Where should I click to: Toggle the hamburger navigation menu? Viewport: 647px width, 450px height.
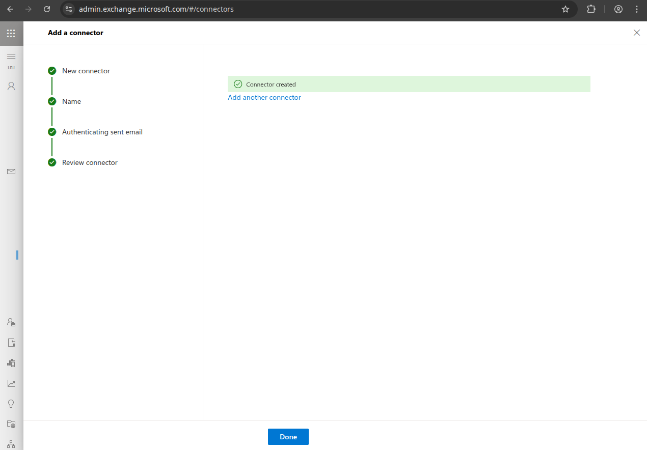(x=11, y=56)
